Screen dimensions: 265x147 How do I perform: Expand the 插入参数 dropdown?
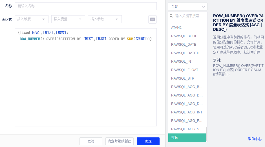click(x=105, y=19)
